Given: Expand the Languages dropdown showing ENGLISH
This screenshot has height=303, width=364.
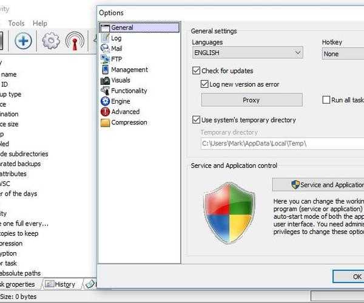Looking at the screenshot, I should tap(247, 53).
